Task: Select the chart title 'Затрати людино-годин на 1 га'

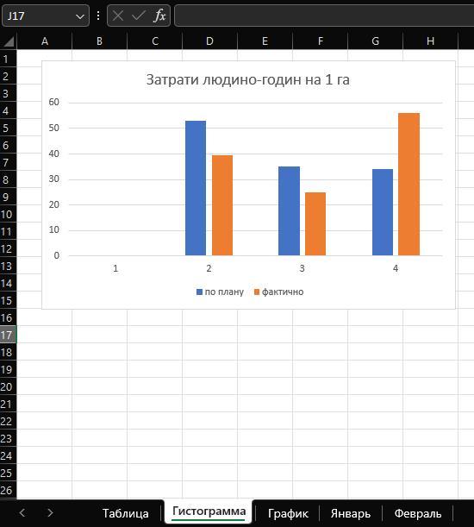Action: click(248, 79)
